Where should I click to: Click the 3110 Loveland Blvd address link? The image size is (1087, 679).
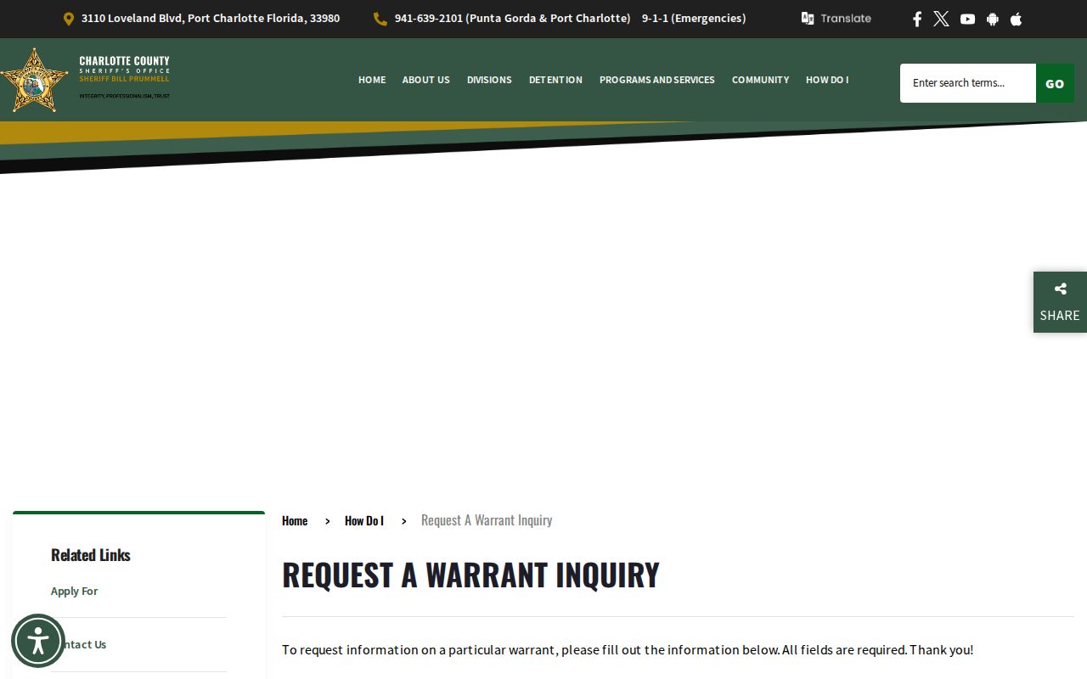[211, 18]
